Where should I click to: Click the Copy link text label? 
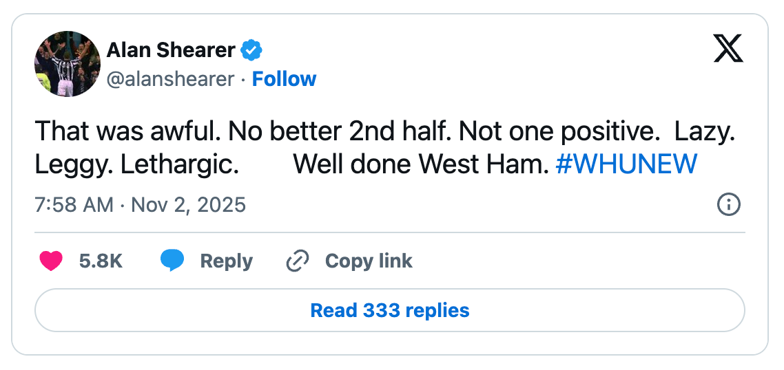tap(369, 261)
